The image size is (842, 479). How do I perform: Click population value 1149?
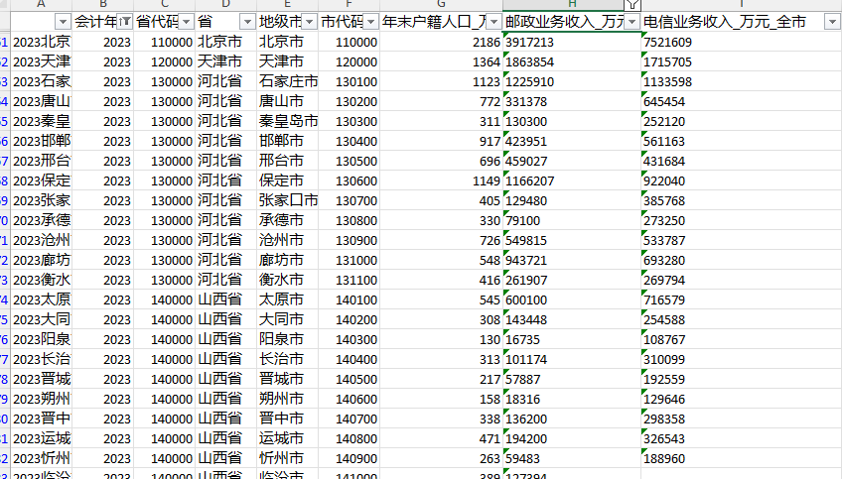click(x=442, y=180)
